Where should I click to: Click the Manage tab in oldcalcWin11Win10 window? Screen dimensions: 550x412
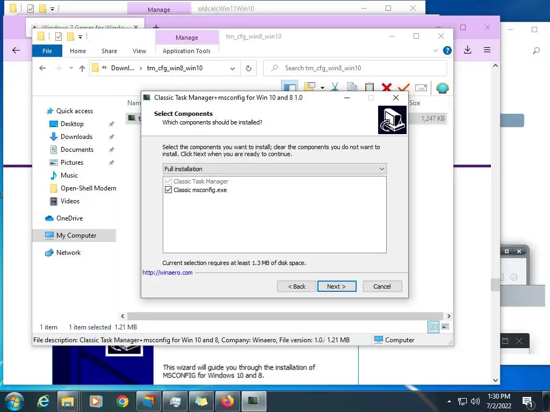pyautogui.click(x=158, y=10)
